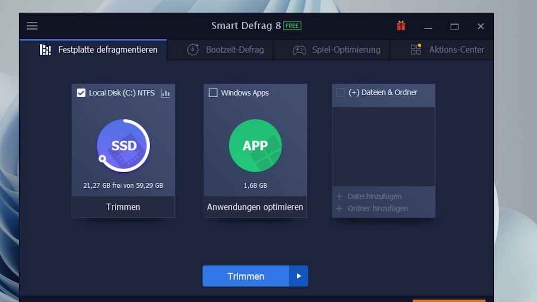Open disk analysis chart icon for Local Disk

tap(165, 94)
